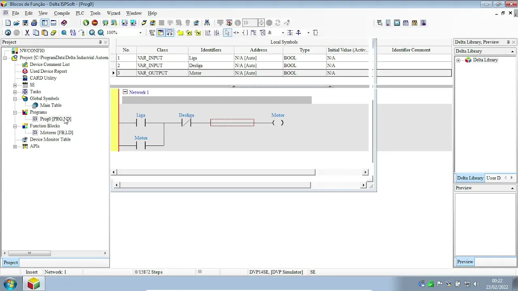Click the Communication Setting network icon
The width and height of the screenshot is (518, 291).
pyautogui.click(x=207, y=23)
